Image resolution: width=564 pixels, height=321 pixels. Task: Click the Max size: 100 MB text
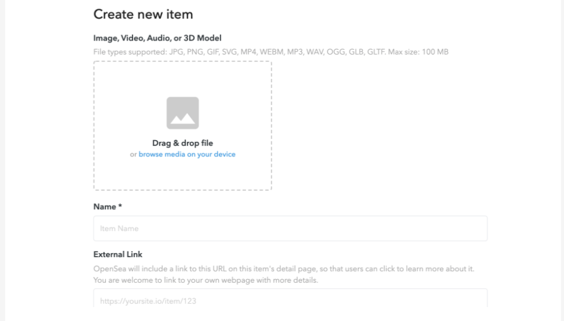418,52
